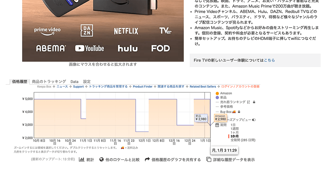This screenshot has height=170, width=325.
Task: Toggle Amazon price series in legend
Action: [x=226, y=93]
